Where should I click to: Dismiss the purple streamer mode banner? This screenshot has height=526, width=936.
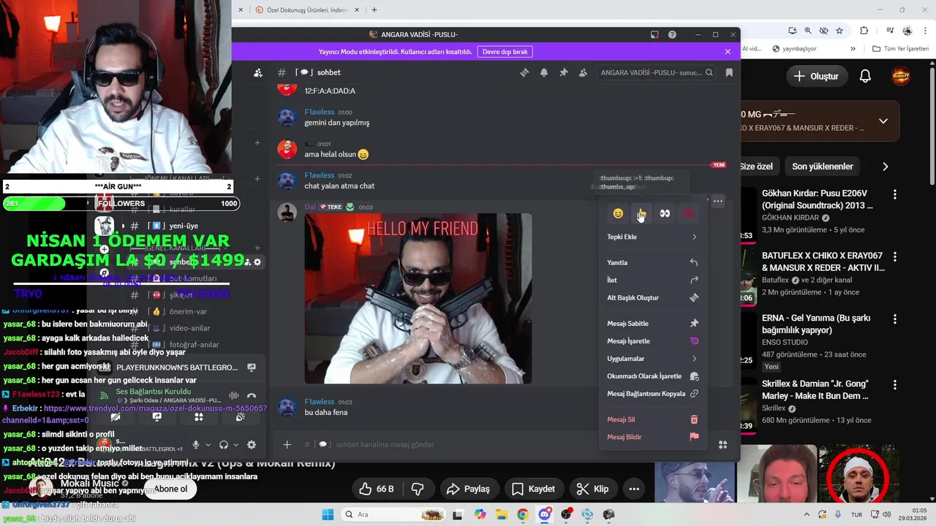(x=728, y=52)
